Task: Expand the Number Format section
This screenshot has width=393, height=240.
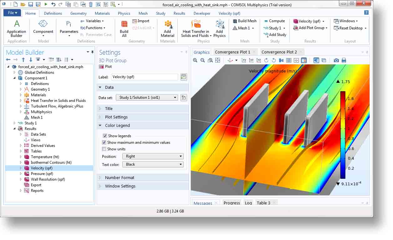Action: (x=120, y=177)
